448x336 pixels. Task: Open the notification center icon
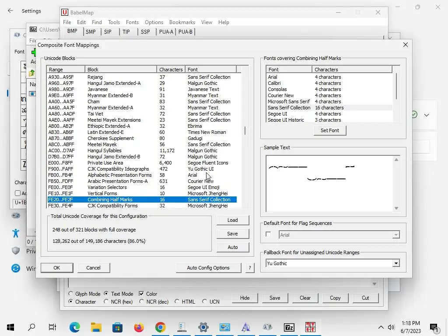point(434,328)
